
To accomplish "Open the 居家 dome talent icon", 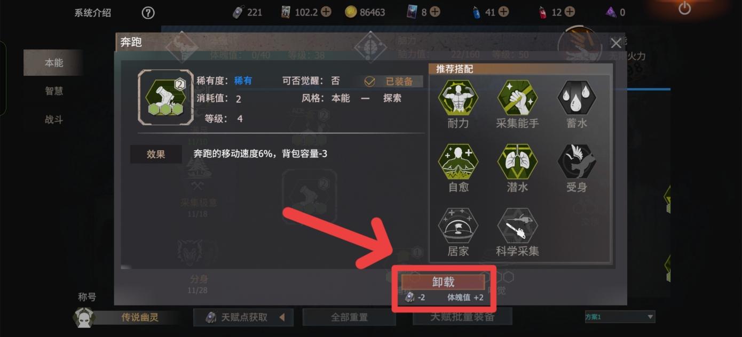I will [458, 226].
